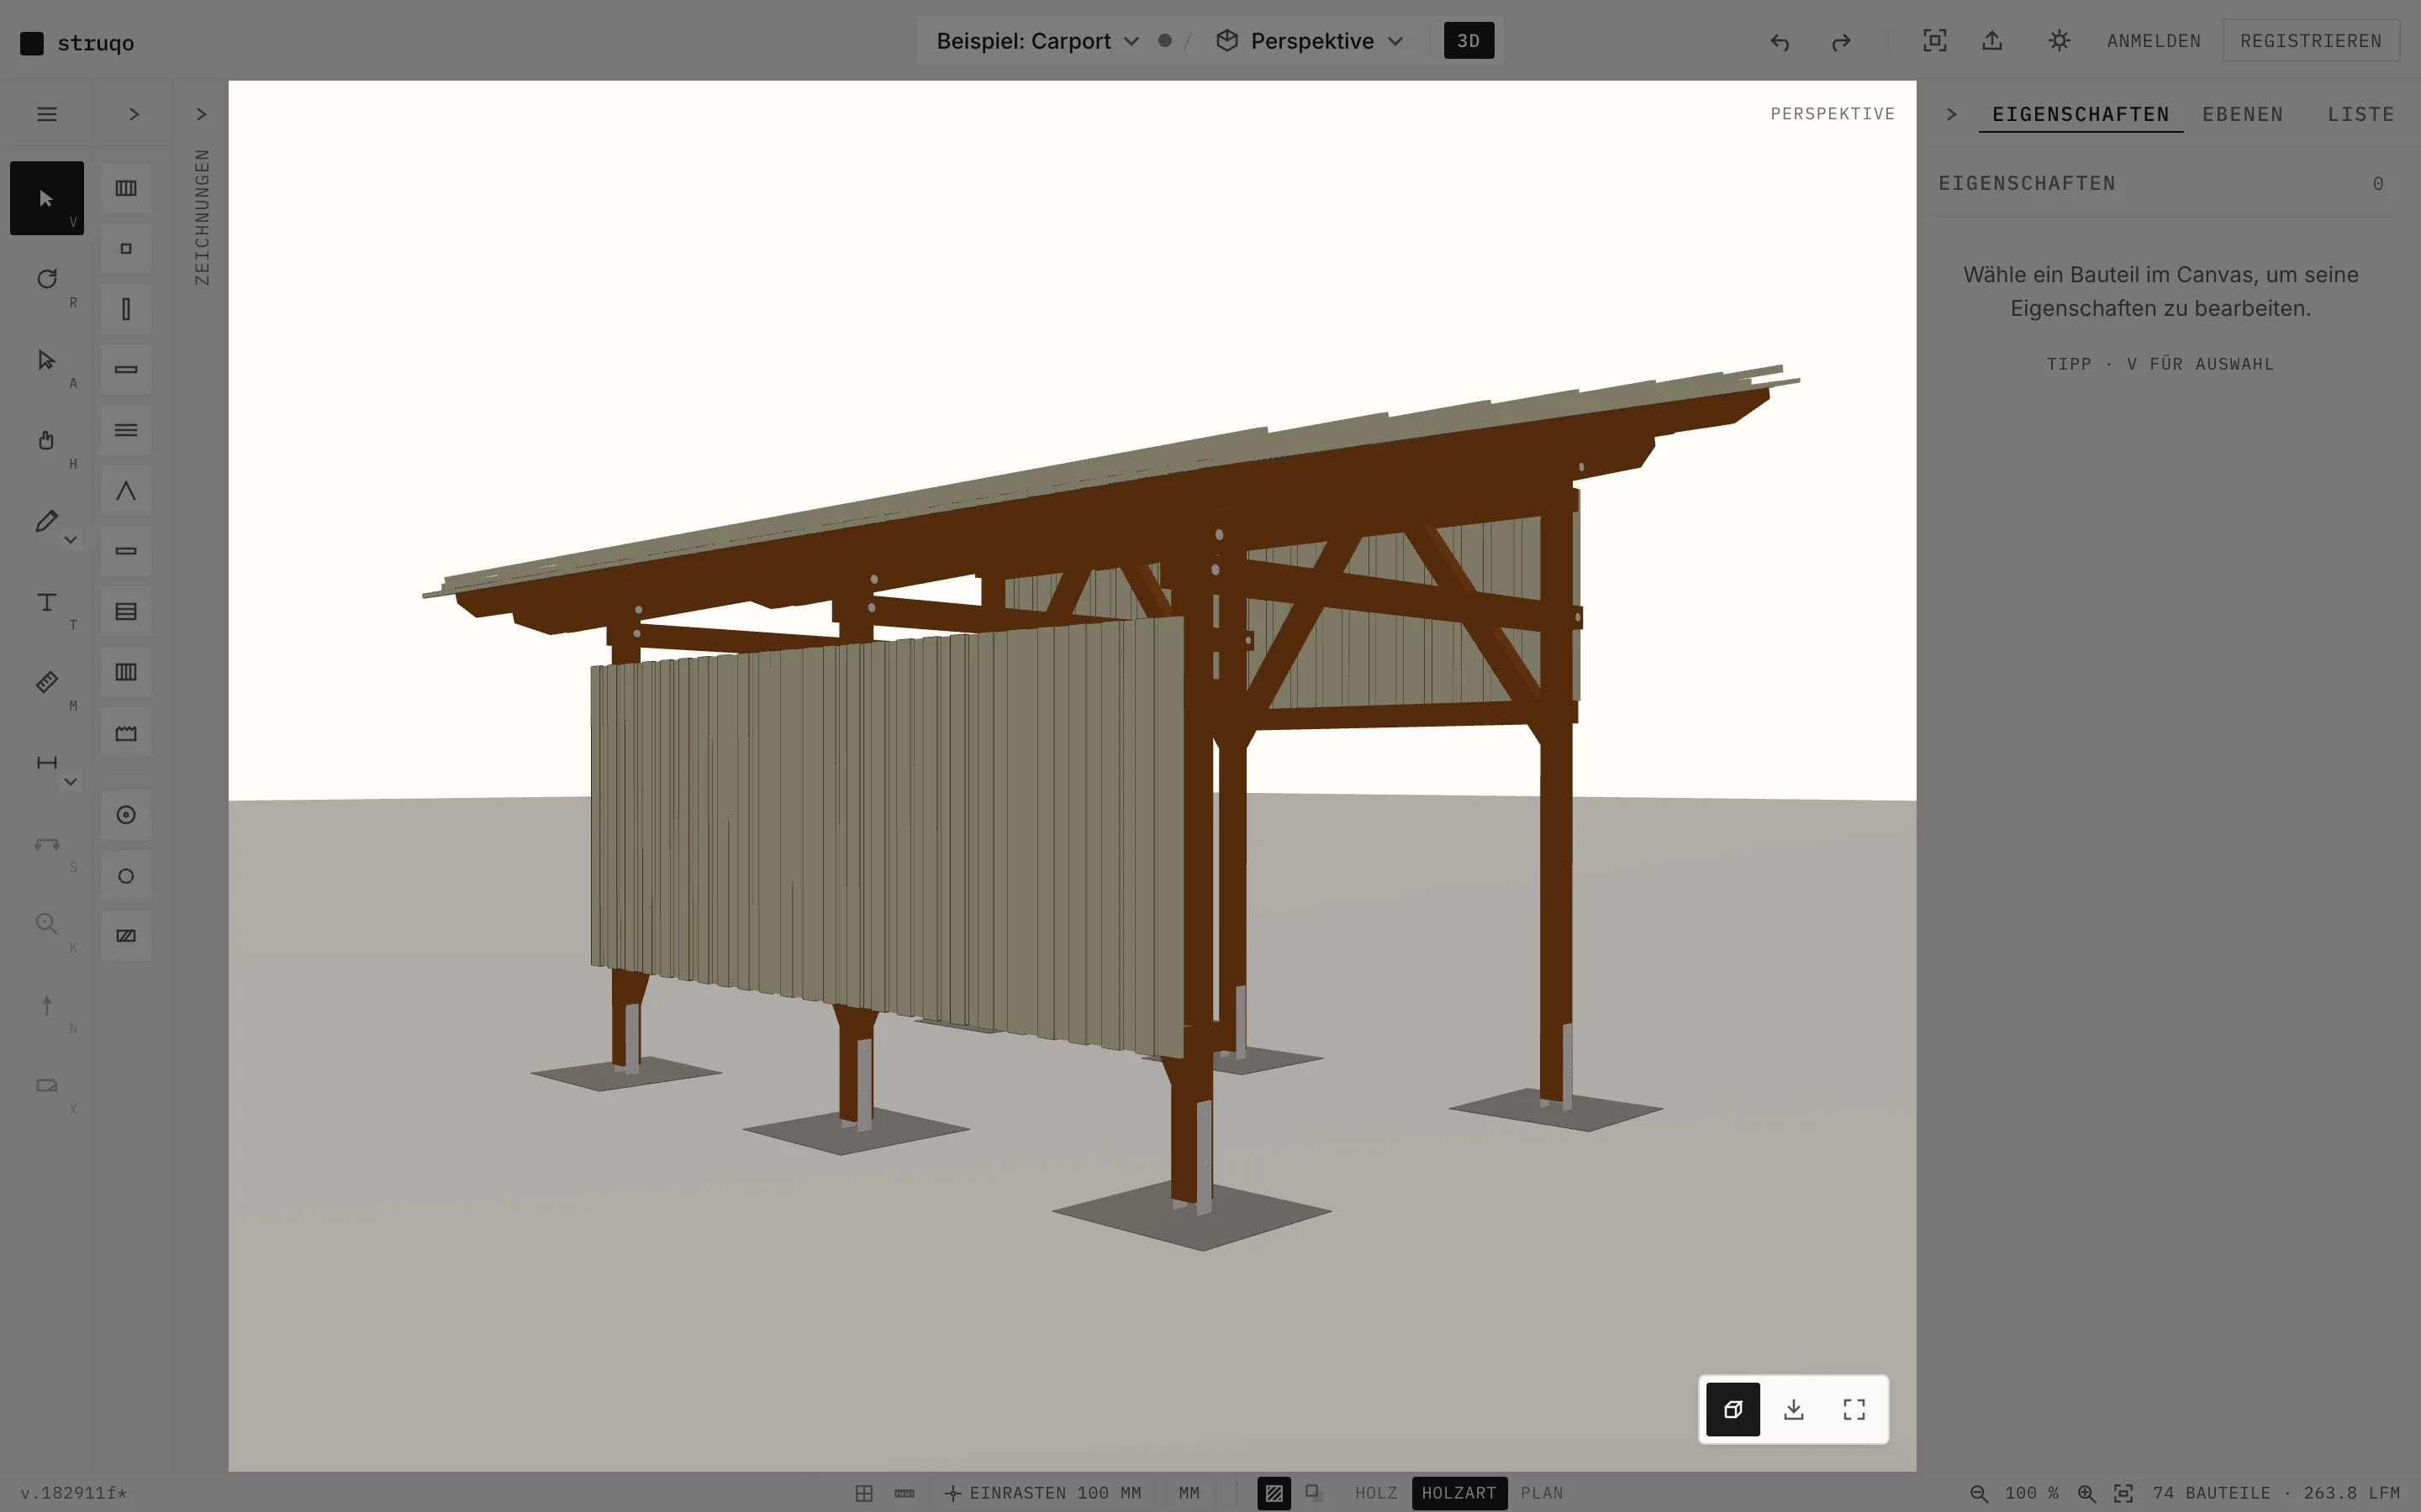Switch theme with the sun icon
Viewport: 2421px width, 1512px height.
(x=2059, y=41)
